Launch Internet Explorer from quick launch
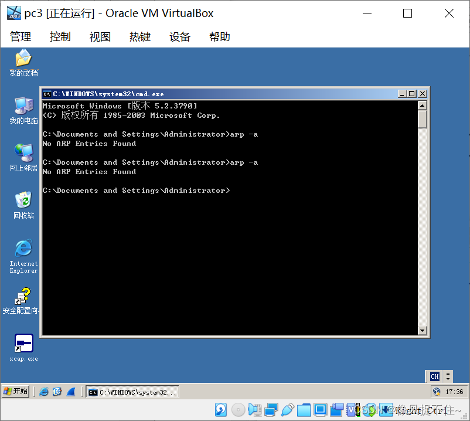Screen dimensions: 470x421 [x=44, y=392]
